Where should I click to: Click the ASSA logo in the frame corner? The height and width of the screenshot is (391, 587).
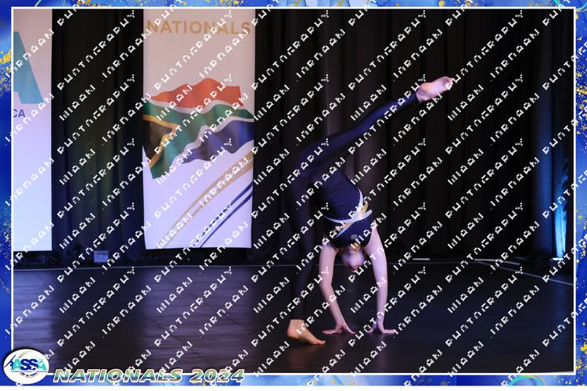(x=26, y=366)
